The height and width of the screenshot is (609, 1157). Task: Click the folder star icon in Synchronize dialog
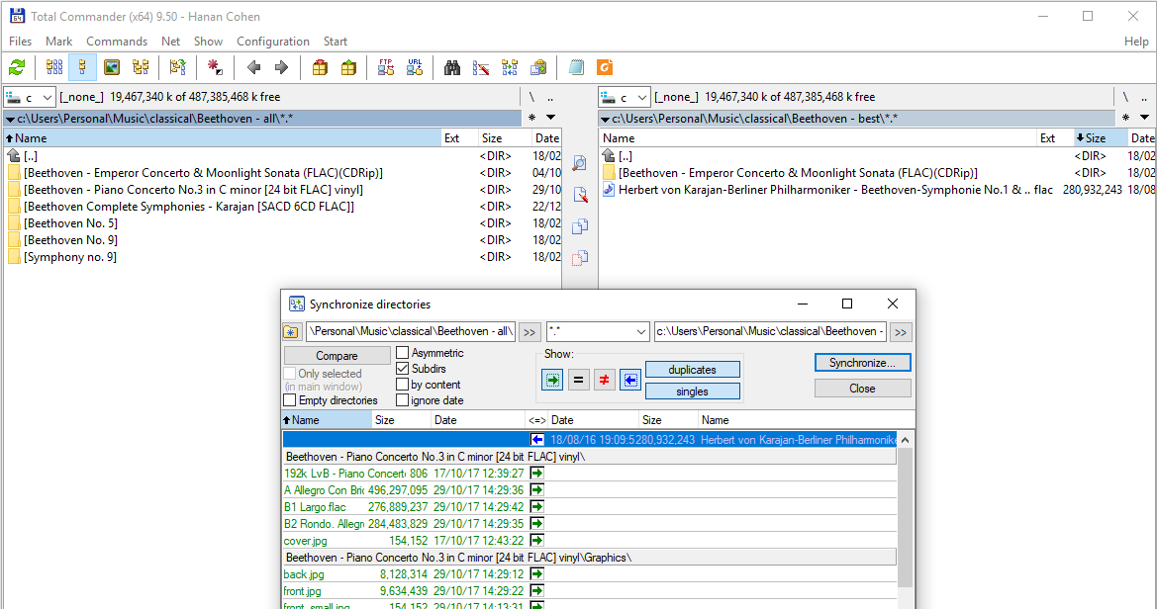click(292, 332)
